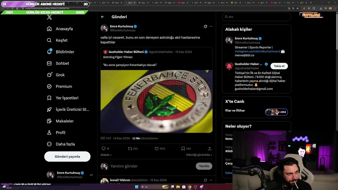This screenshot has height=190, width=338.
Task: Click the browser address bar URL
Action: (47, 8)
